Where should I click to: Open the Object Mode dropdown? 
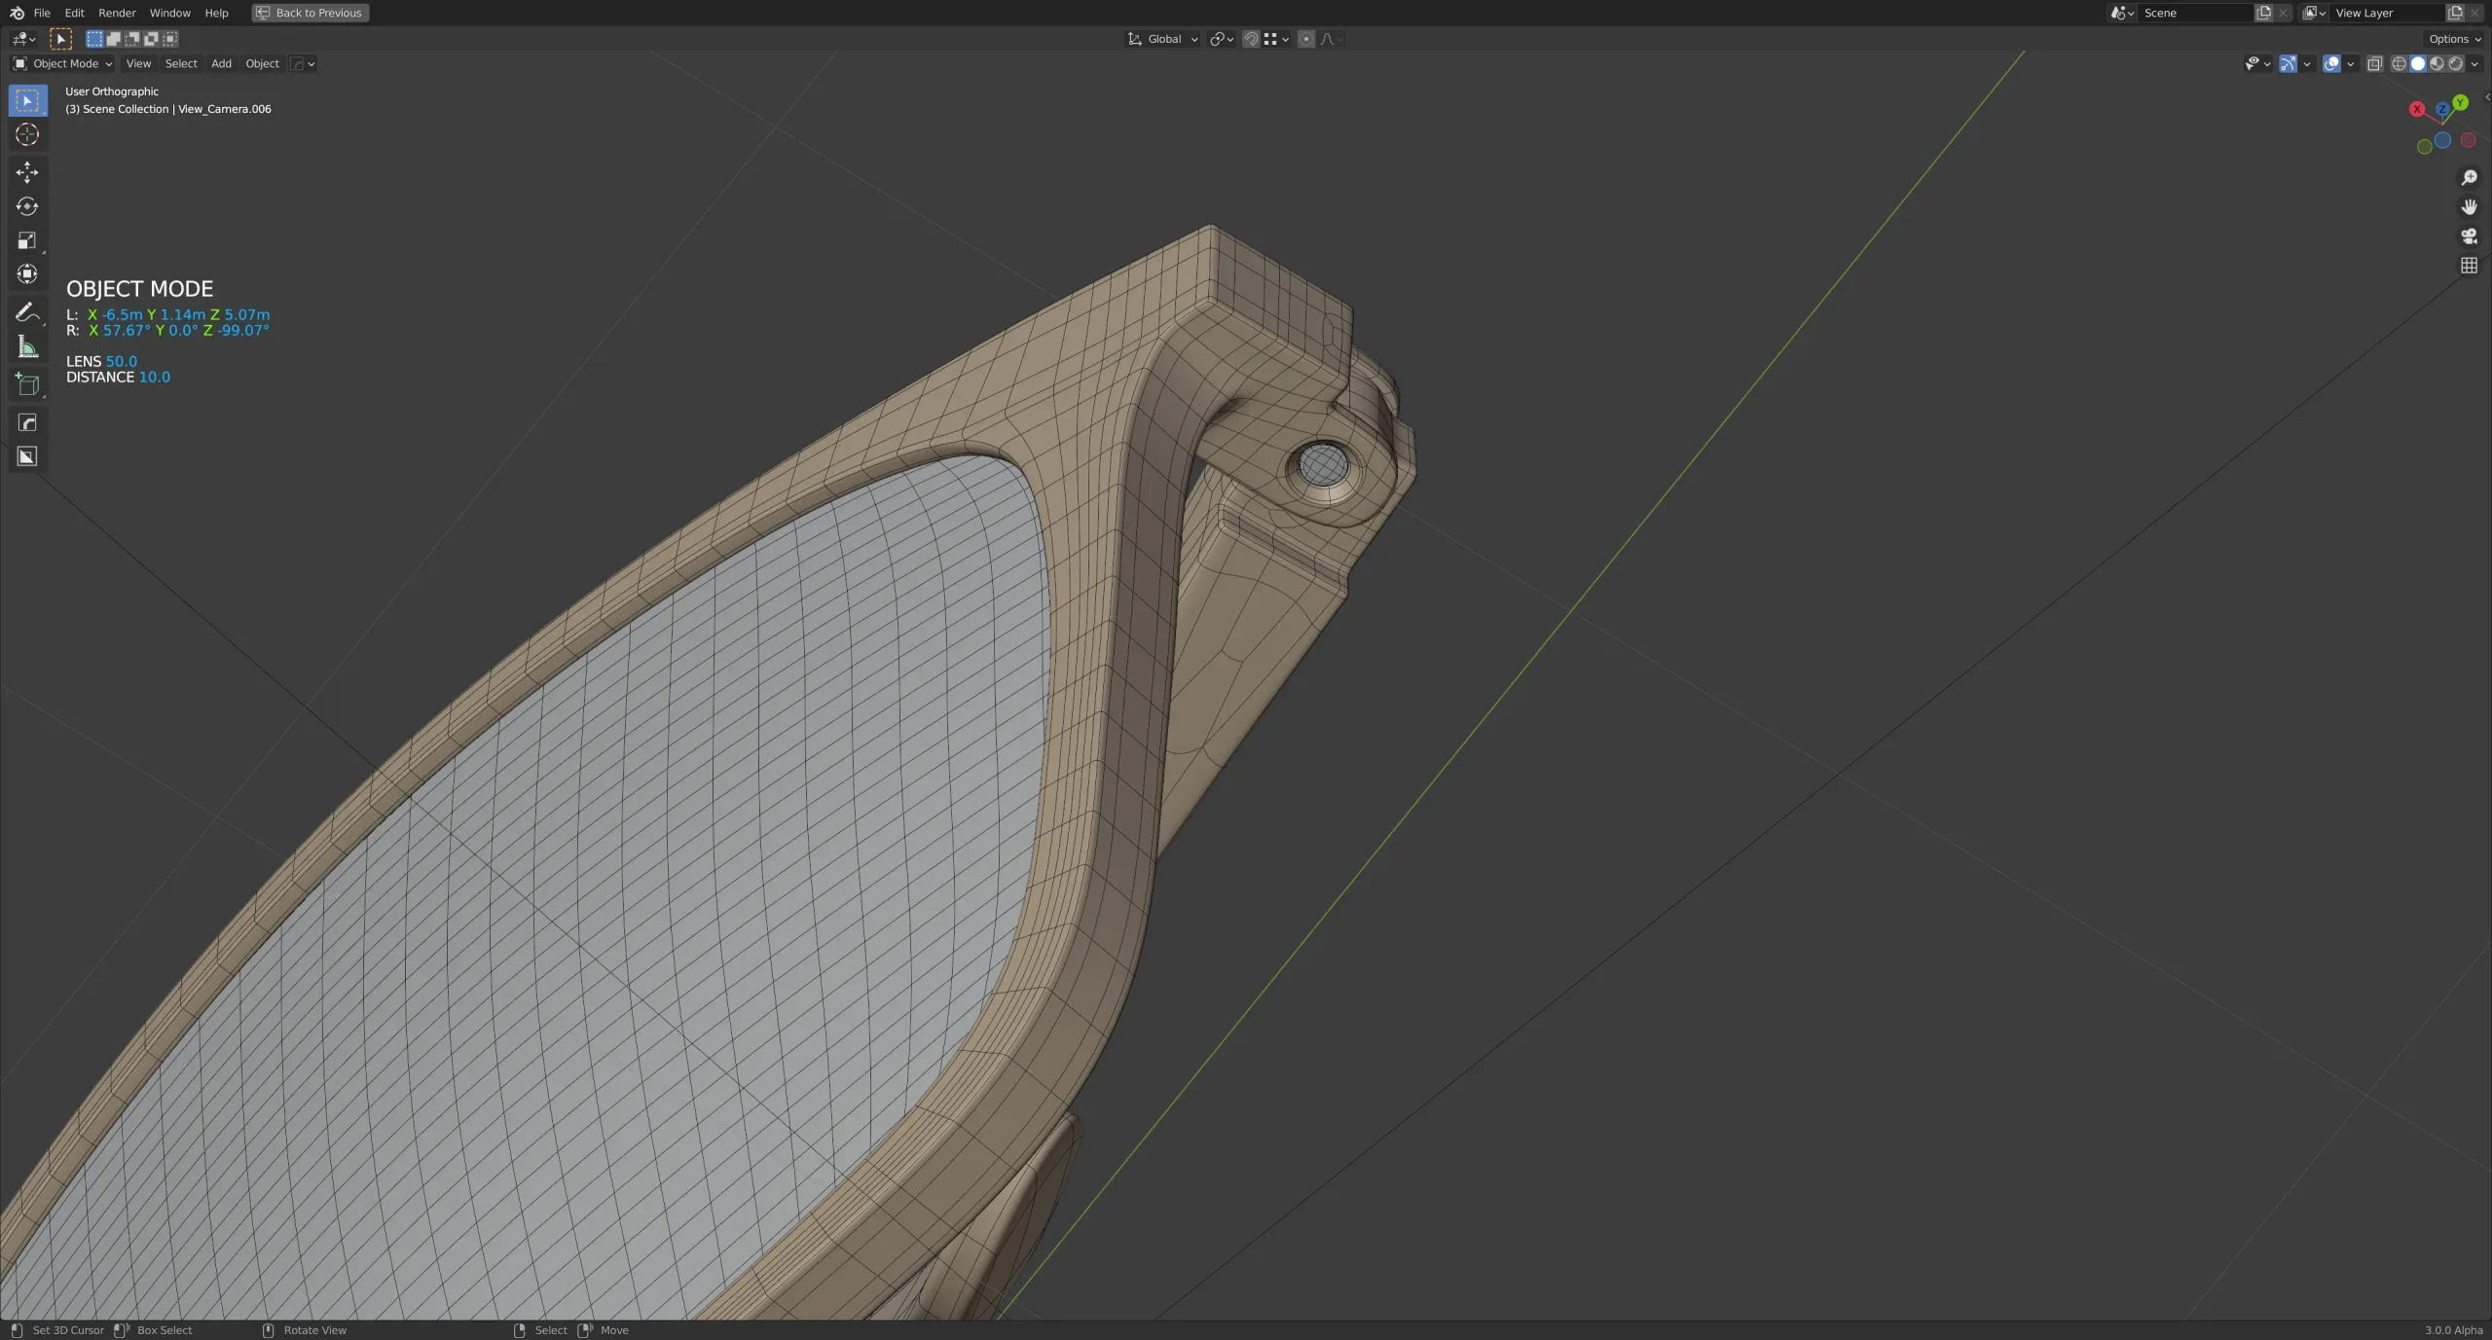pyautogui.click(x=63, y=64)
